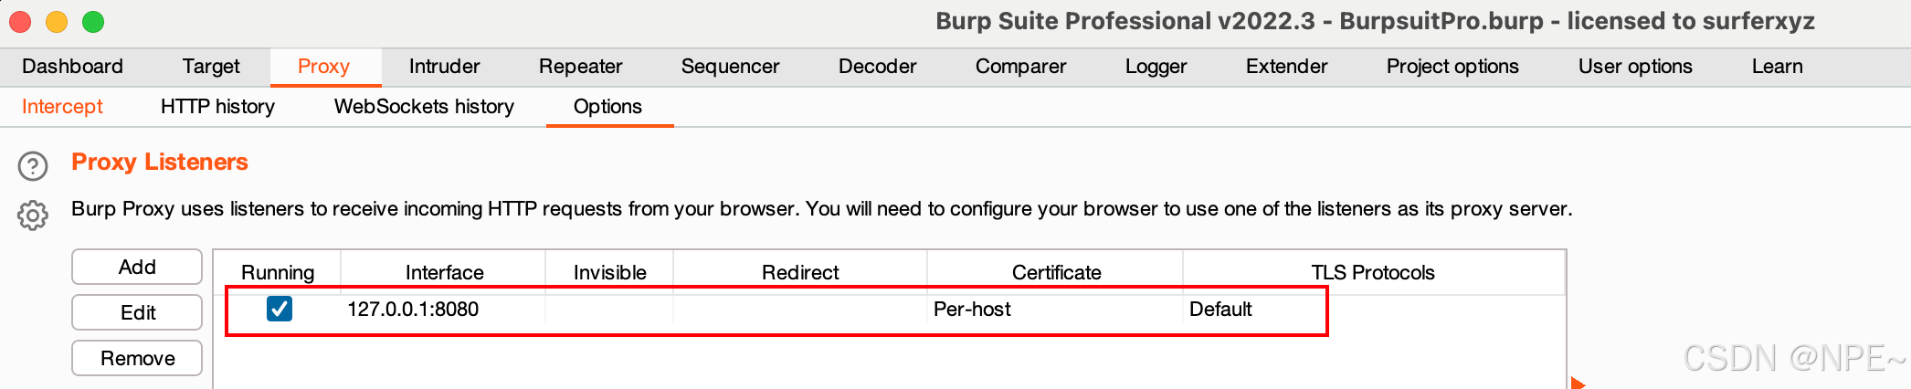
Task: Go to the User options tab
Action: [x=1635, y=67]
